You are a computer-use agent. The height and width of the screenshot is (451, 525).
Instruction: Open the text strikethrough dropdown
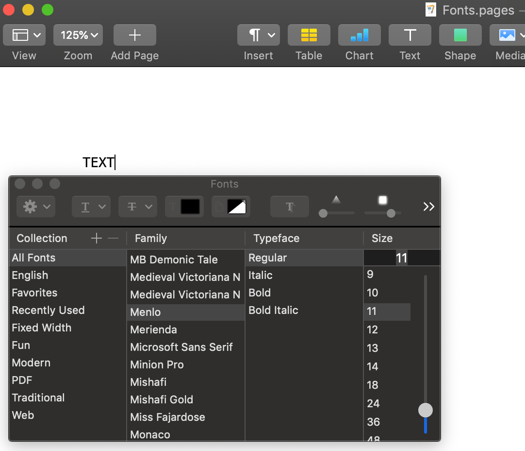tap(138, 207)
